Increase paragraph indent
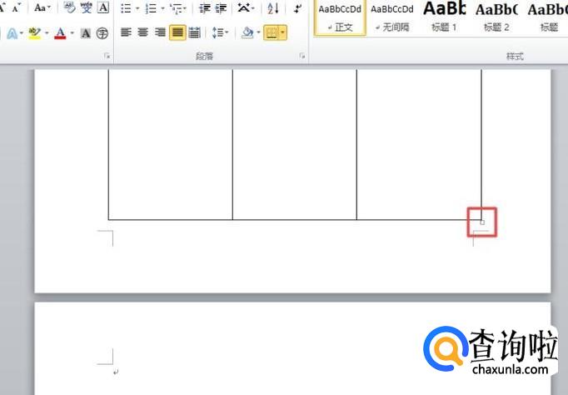The width and height of the screenshot is (568, 395). tap(221, 8)
